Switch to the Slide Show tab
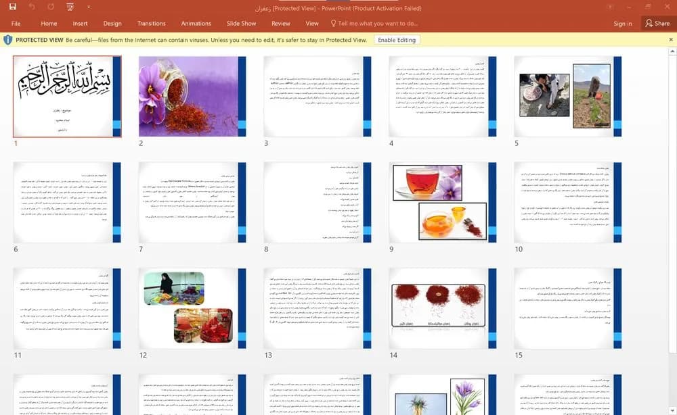 click(242, 23)
